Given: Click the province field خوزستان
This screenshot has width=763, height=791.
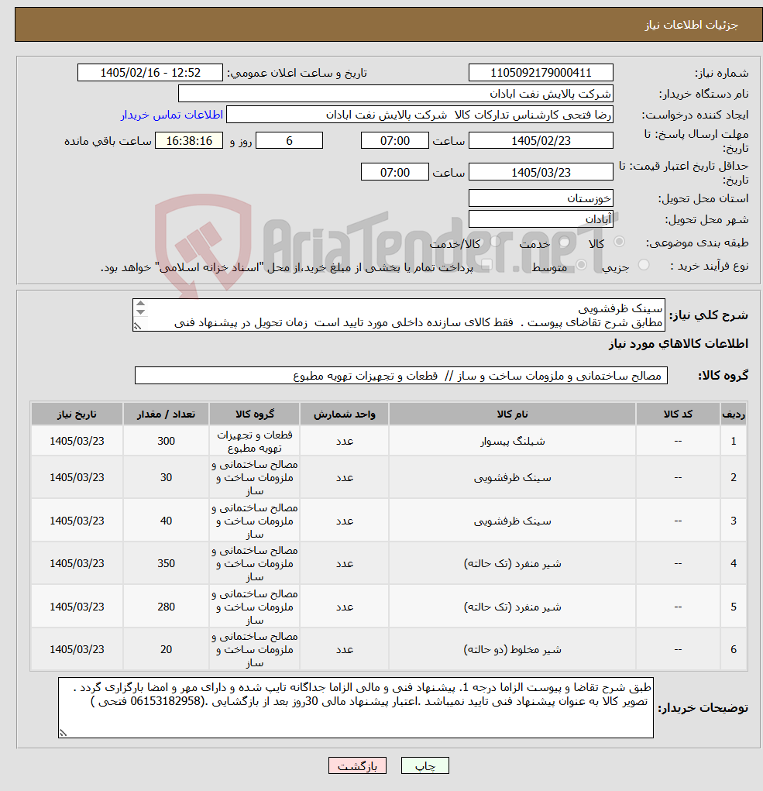Looking at the screenshot, I should pos(541,198).
